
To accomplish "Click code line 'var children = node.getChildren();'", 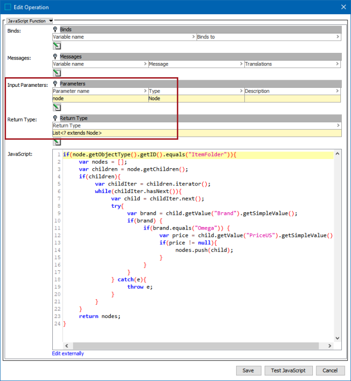I will 134,169.
